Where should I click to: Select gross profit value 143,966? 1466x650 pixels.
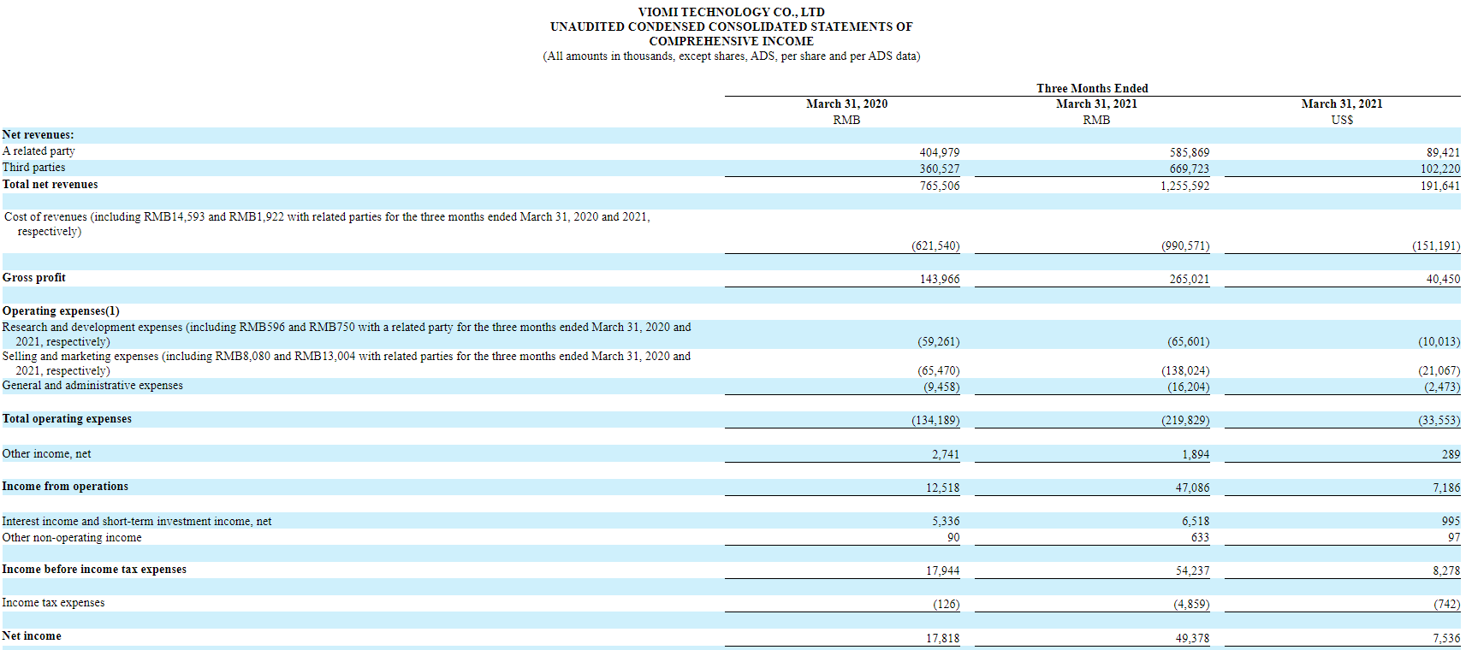939,279
